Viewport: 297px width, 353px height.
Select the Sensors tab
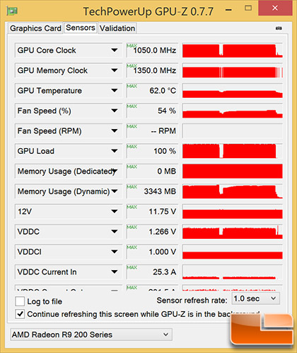[81, 28]
